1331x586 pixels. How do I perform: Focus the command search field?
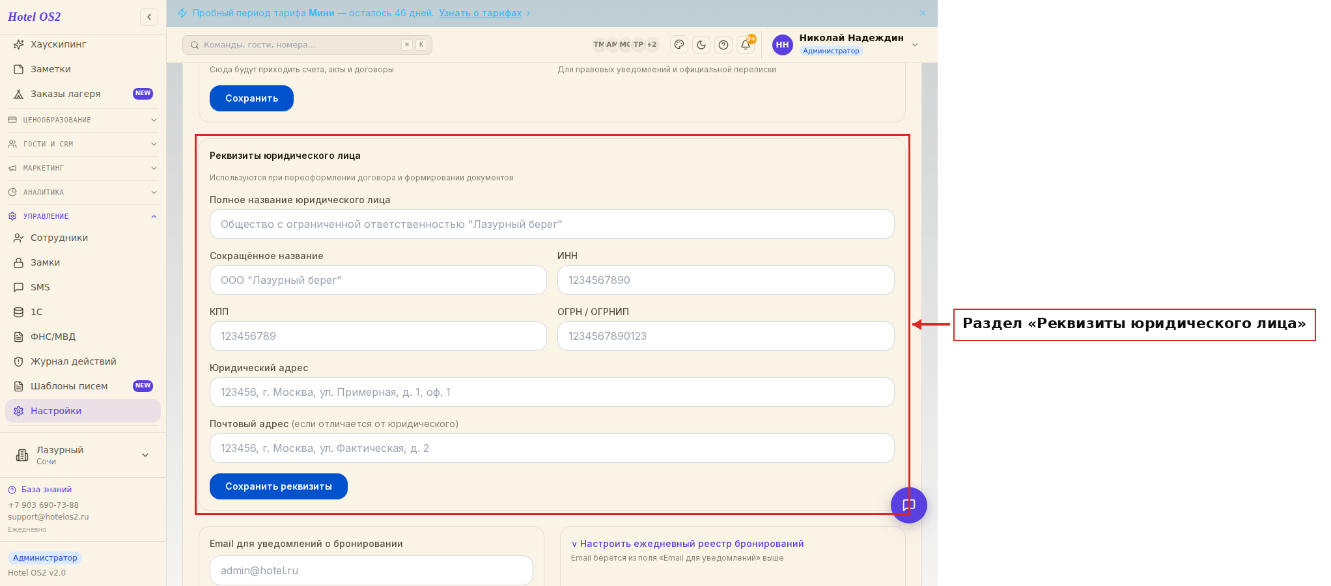(307, 44)
